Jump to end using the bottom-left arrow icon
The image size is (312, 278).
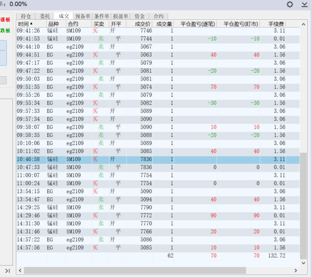(7, 271)
